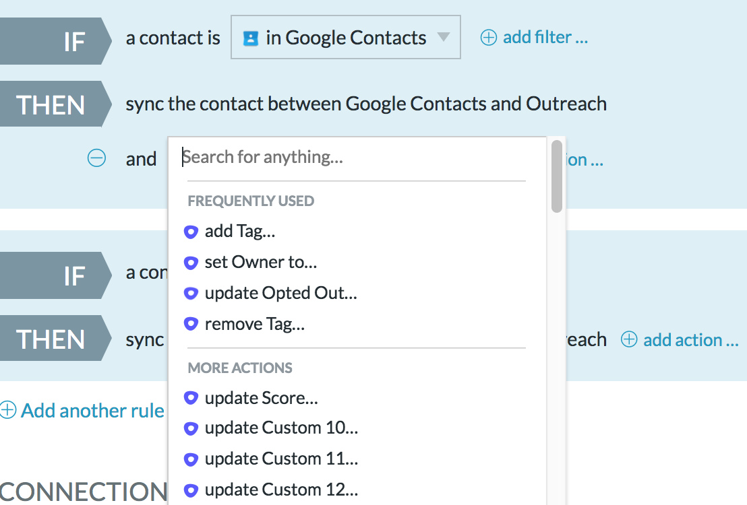Select 'update Custom 10...' action

tap(281, 428)
